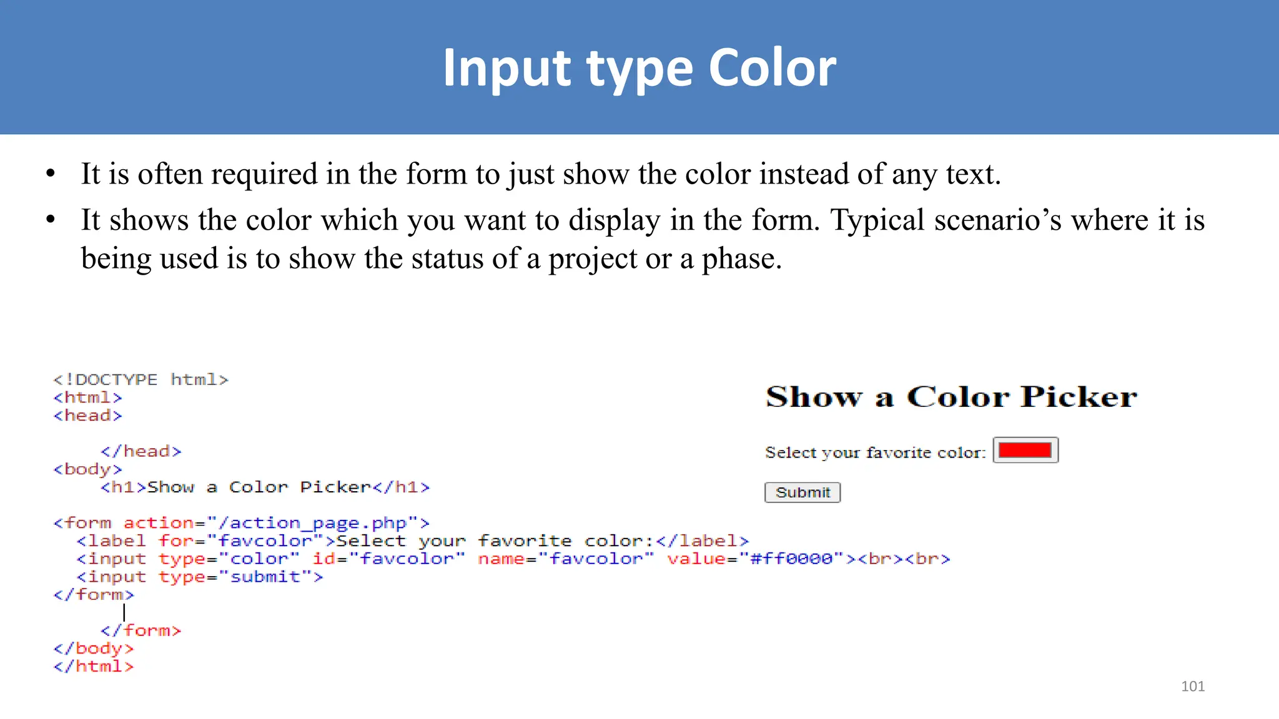Click the '</html>' closing tag line
The width and height of the screenshot is (1279, 719).
94,667
